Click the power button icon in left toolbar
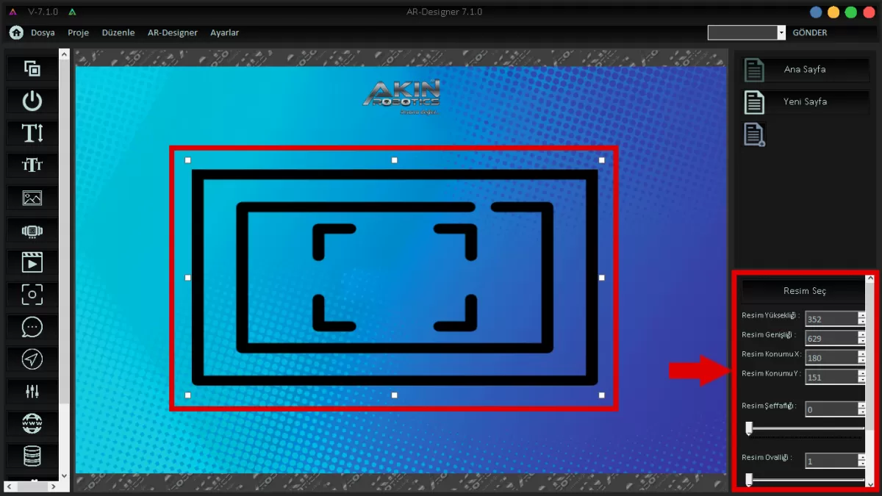The image size is (882, 496). tap(32, 101)
